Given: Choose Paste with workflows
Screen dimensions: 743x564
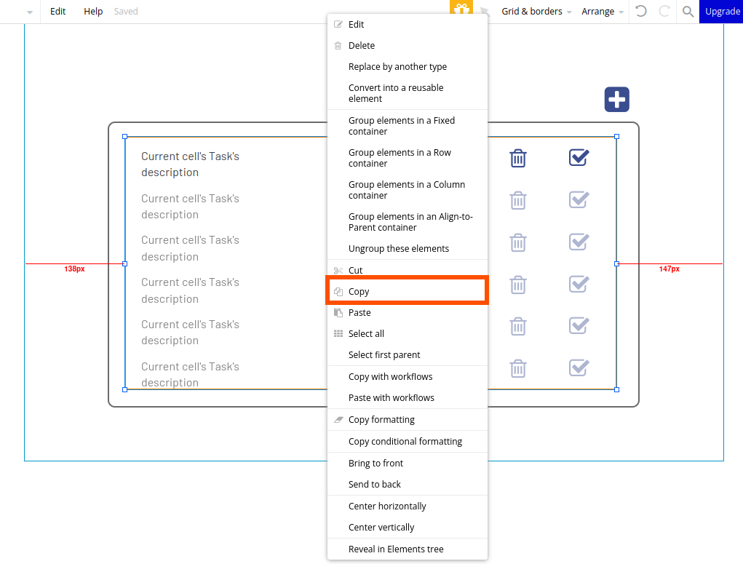Looking at the screenshot, I should tap(407, 398).
